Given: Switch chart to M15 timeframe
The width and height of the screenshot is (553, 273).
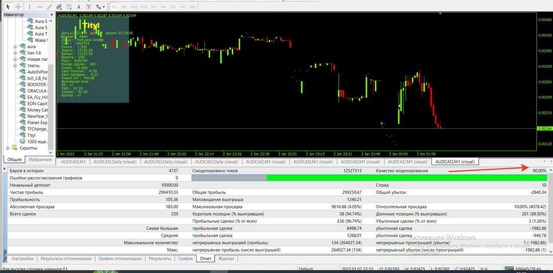Looking at the screenshot, I should click(134, 7).
